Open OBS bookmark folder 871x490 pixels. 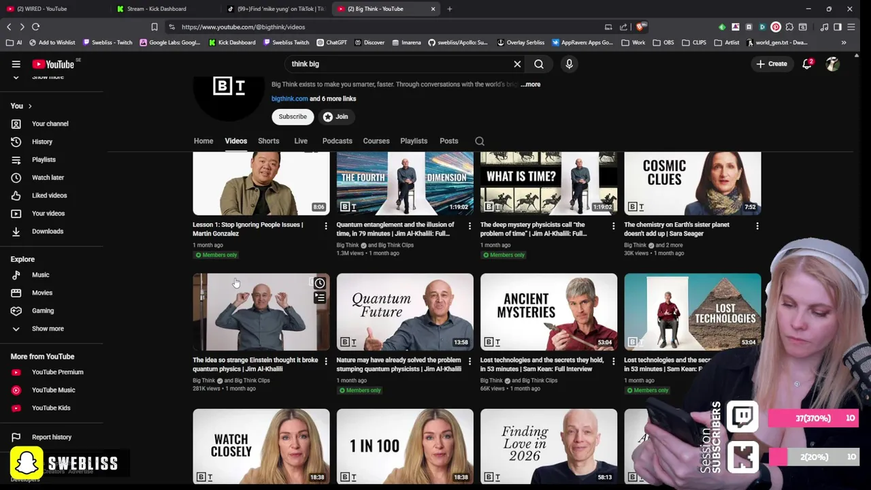click(x=663, y=42)
